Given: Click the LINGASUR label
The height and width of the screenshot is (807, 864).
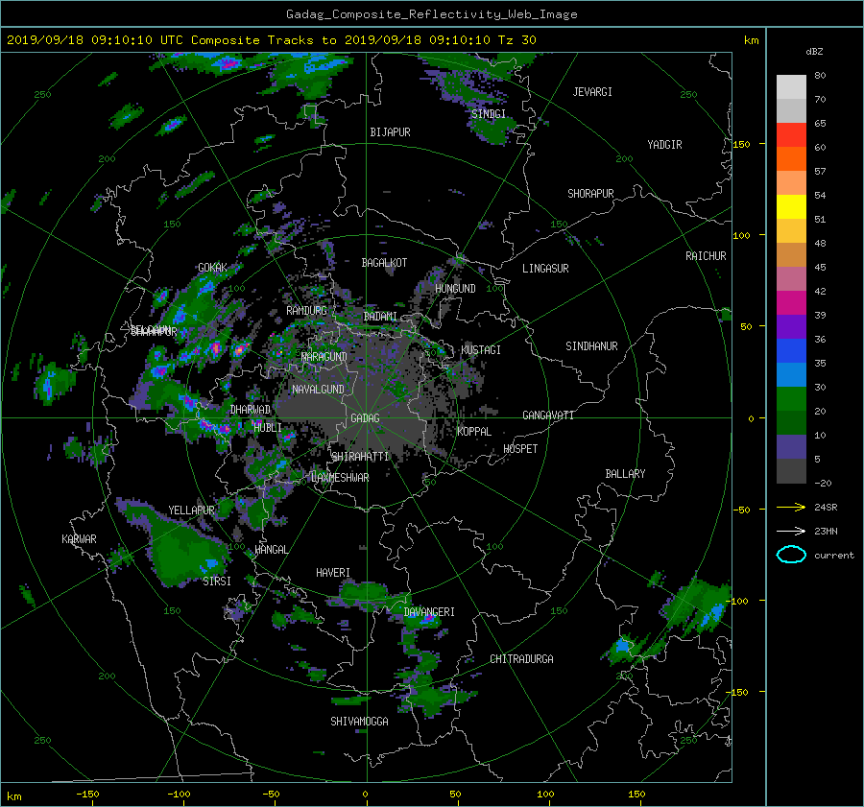Looking at the screenshot, I should [x=545, y=269].
